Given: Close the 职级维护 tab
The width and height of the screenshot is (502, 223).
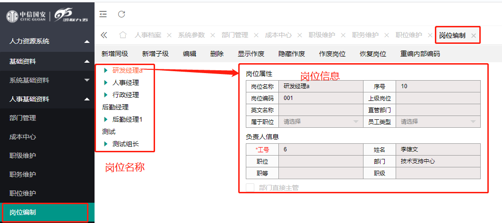Looking at the screenshot, I should click(x=343, y=35).
